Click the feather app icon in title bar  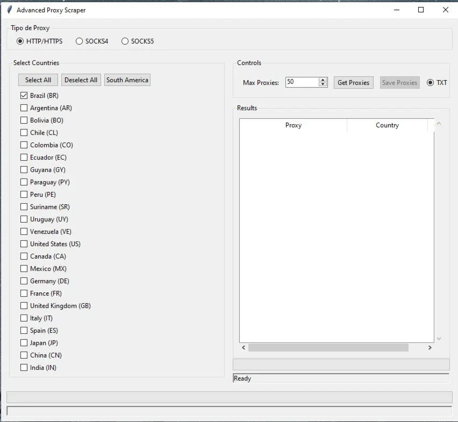click(x=9, y=10)
